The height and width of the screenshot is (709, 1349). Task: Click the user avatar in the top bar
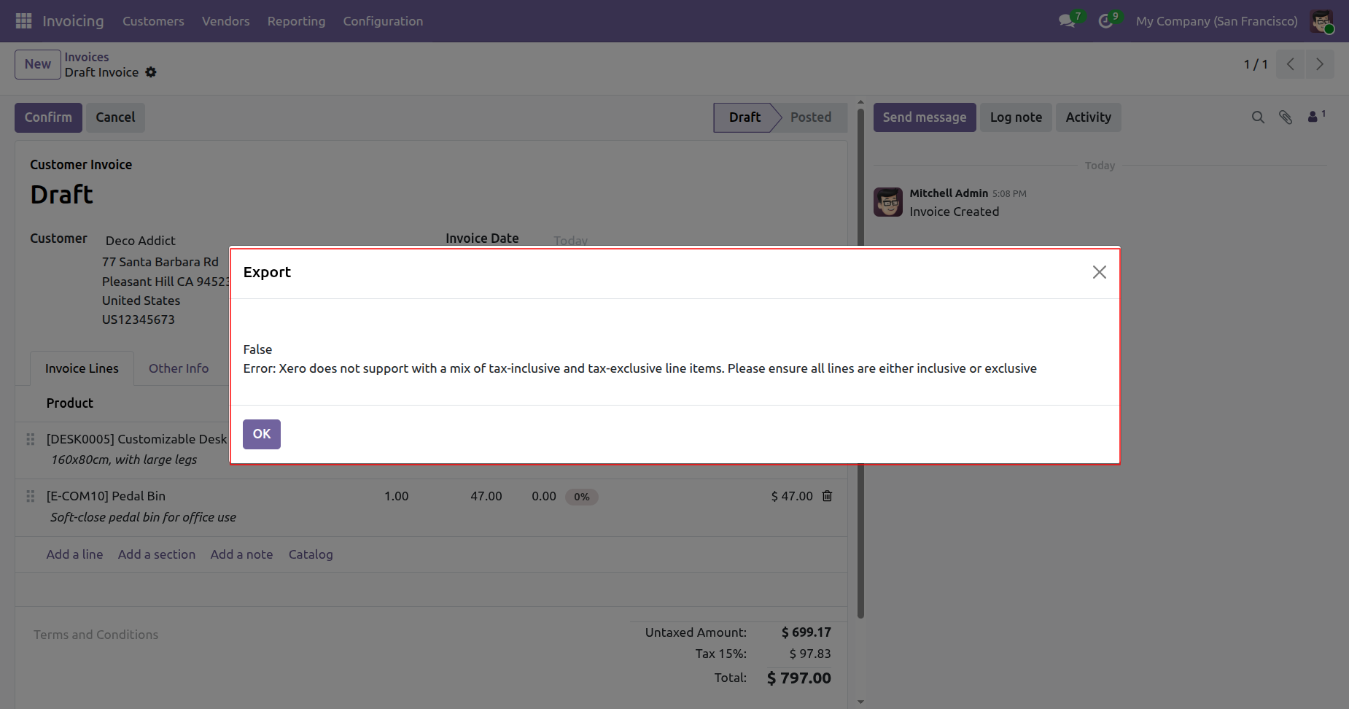1321,21
